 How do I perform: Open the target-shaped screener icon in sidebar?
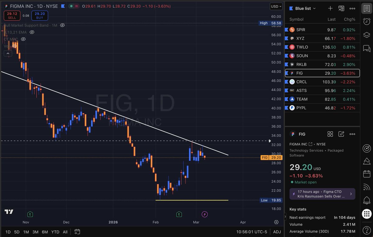(x=366, y=148)
